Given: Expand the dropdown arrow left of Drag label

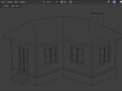Looking at the screenshot, I should (1, 6).
